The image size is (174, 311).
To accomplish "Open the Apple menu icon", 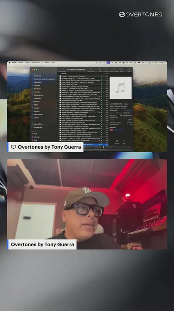I will tap(9, 63).
